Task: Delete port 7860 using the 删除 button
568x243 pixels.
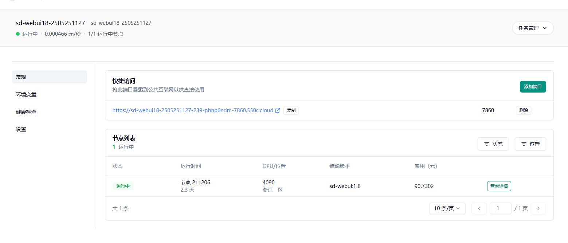Action: 523,110
